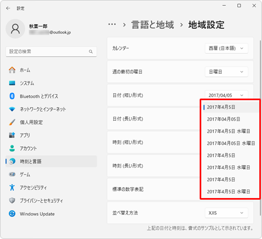Click the back arrow next to 設定

click(8, 8)
